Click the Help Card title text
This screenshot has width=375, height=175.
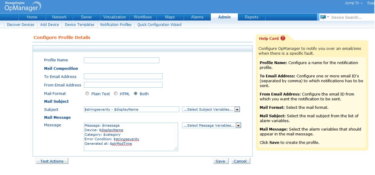269,38
